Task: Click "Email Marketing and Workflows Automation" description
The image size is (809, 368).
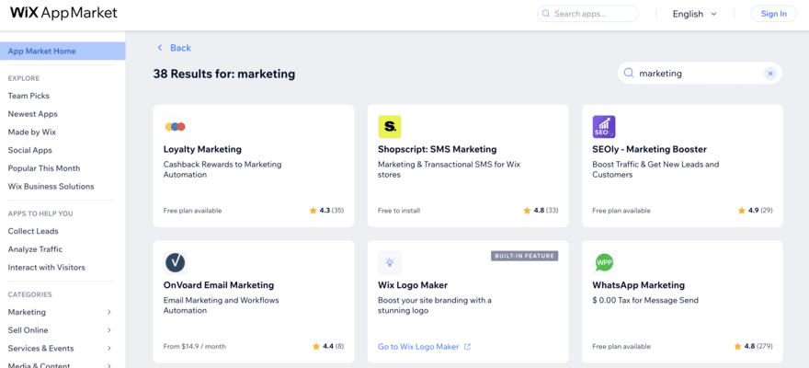Action: tap(221, 305)
